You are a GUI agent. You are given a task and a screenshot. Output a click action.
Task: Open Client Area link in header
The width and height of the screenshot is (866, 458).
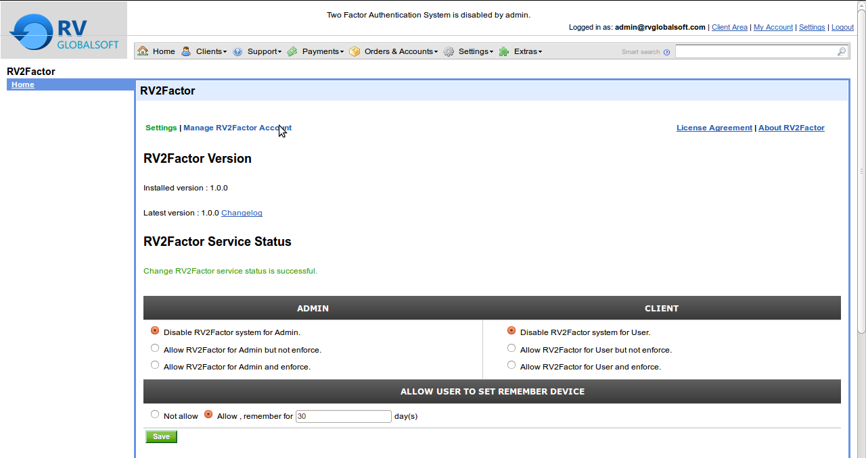coord(729,27)
